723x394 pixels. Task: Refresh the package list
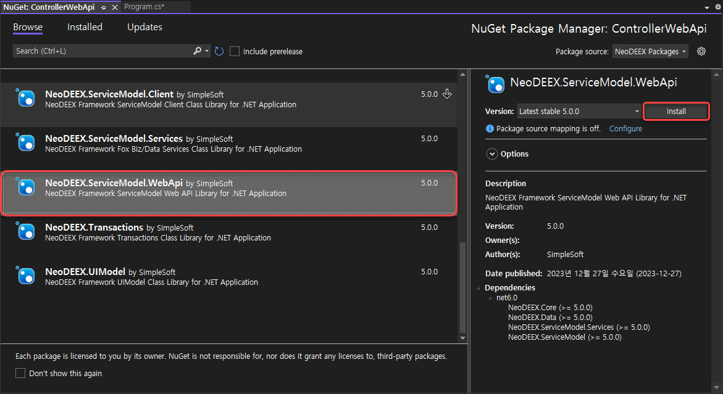point(219,51)
